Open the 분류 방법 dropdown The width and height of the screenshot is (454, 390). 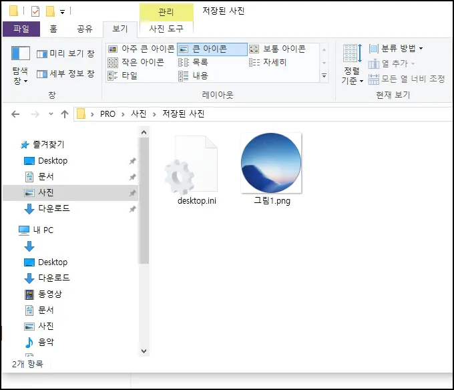point(396,48)
